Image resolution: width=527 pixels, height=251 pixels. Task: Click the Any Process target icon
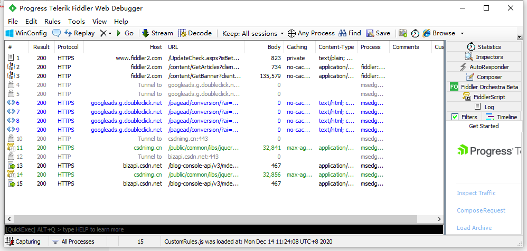pyautogui.click(x=291, y=33)
